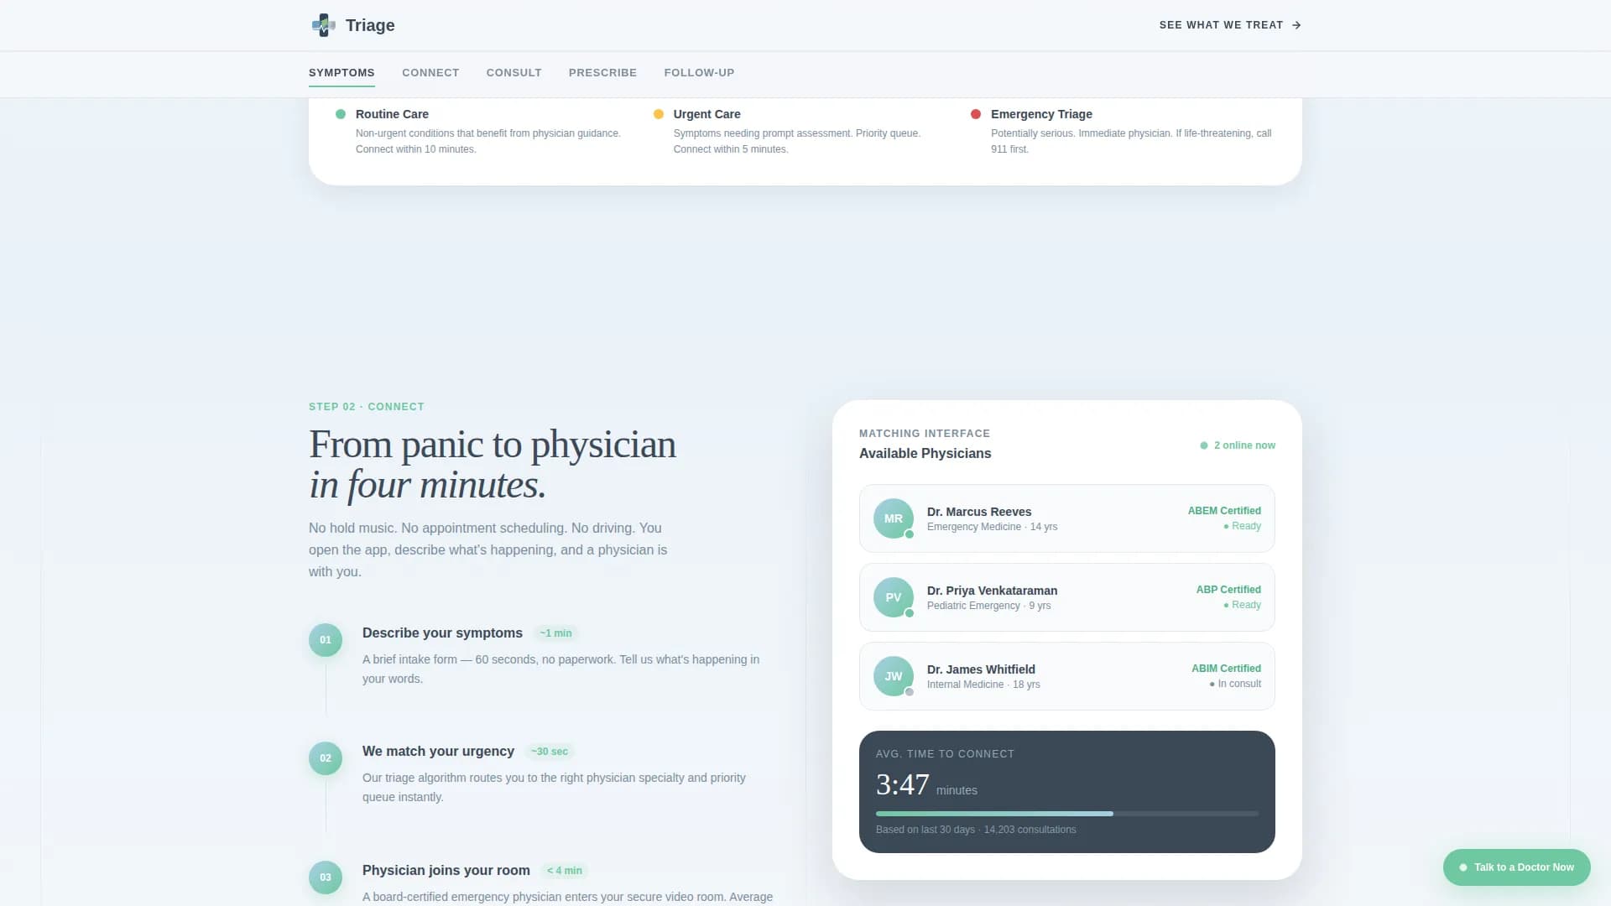Open the Follow-Up tab
The width and height of the screenshot is (1611, 906).
(x=699, y=73)
